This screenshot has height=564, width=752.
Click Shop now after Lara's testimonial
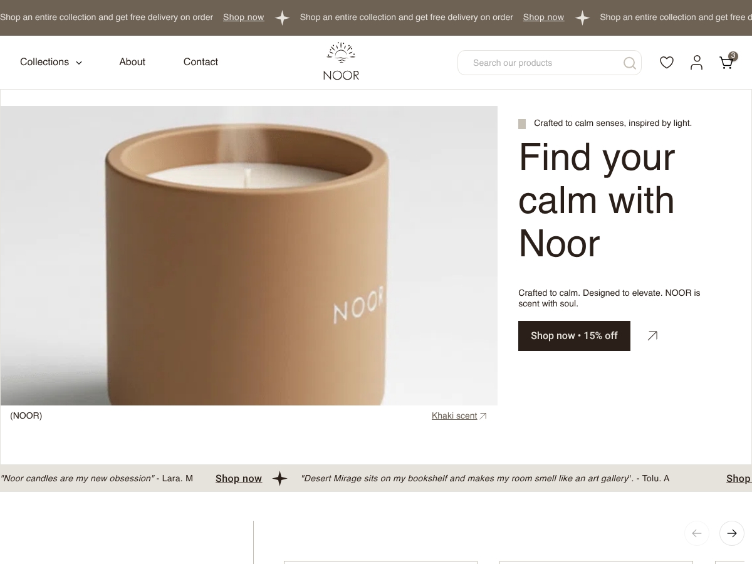239,479
